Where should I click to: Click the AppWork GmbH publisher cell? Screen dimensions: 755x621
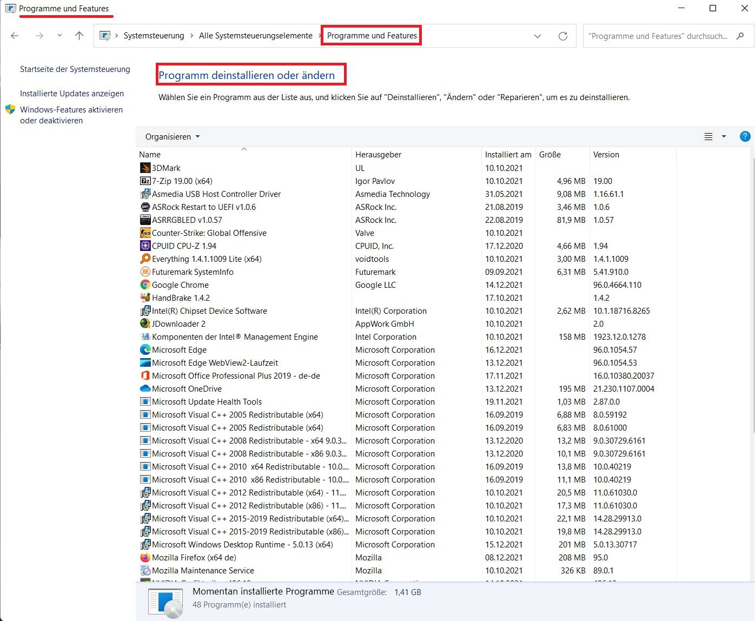point(385,324)
